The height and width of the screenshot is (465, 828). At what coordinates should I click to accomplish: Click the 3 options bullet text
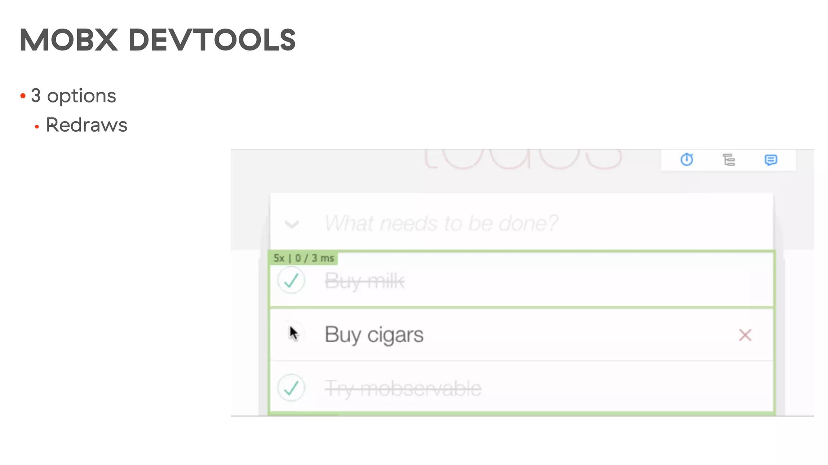[x=74, y=96]
